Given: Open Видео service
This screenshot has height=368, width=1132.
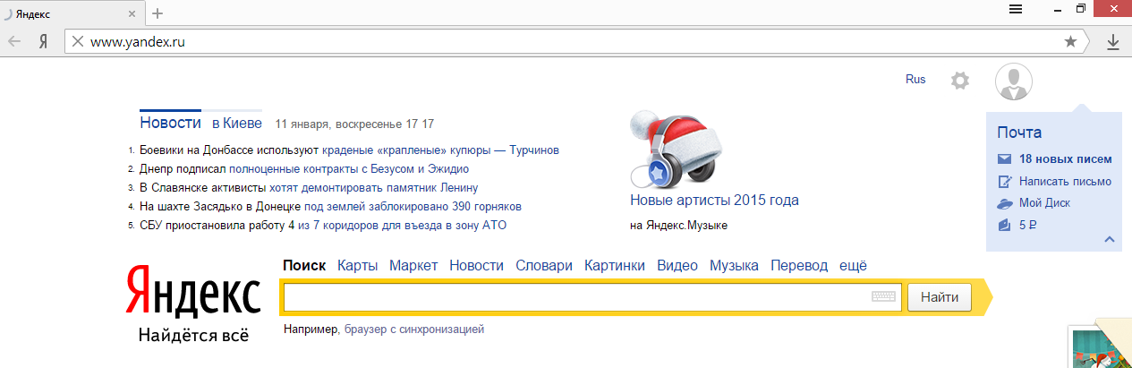Looking at the screenshot, I should (677, 266).
